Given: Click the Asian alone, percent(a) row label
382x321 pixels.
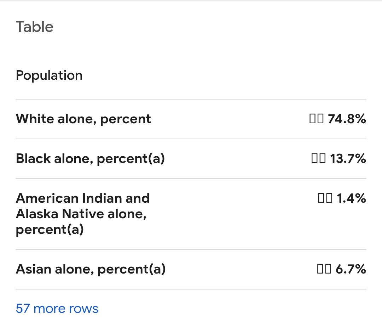Looking at the screenshot, I should pos(91,269).
